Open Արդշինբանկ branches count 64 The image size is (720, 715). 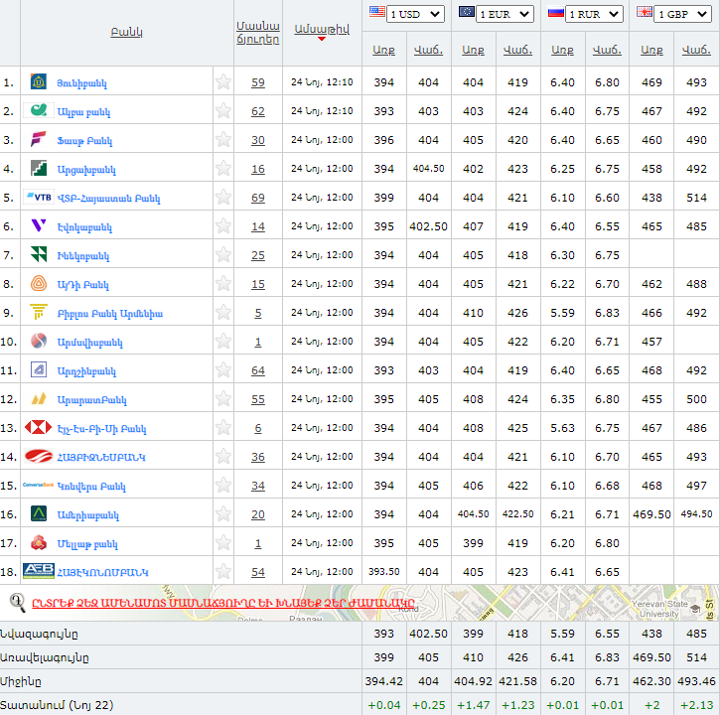tap(258, 370)
